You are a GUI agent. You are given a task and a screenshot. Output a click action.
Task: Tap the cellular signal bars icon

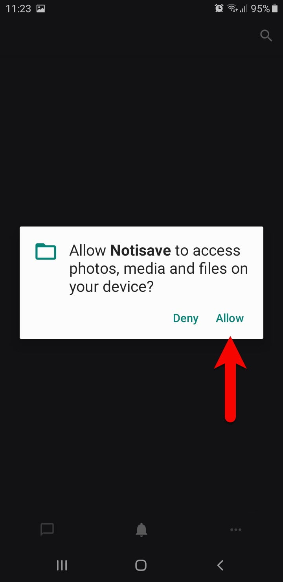[x=244, y=9]
